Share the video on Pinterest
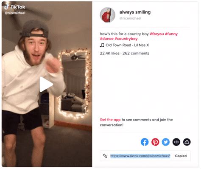The width and height of the screenshot is (201, 169). point(155,142)
